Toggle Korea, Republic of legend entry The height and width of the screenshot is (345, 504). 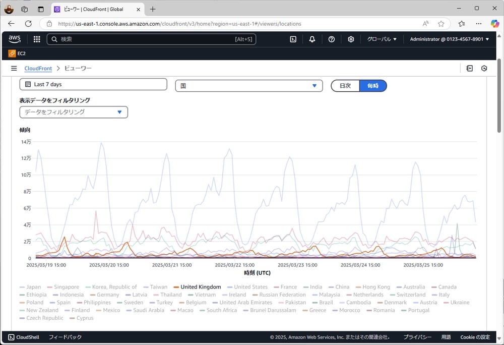(x=111, y=287)
